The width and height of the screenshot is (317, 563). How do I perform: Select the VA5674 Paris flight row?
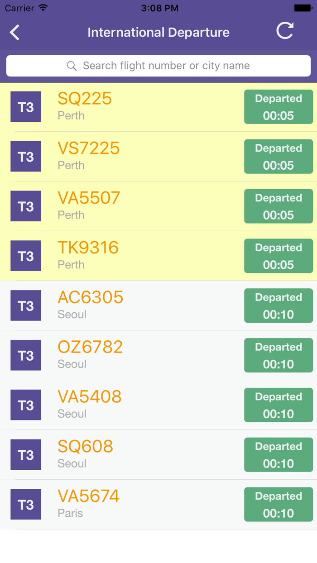point(136,504)
